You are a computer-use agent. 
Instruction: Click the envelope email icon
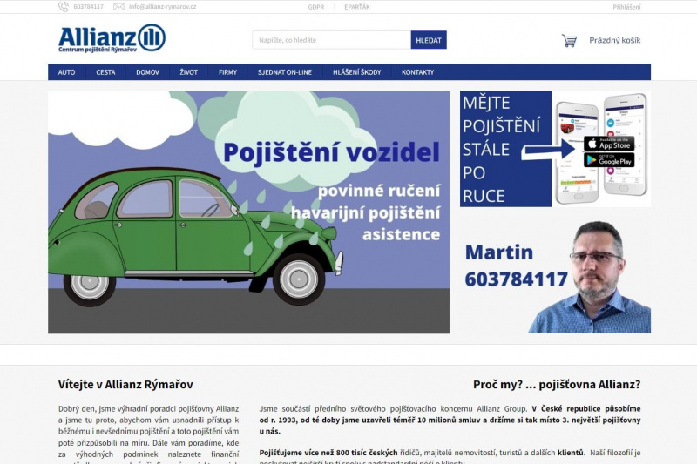coord(118,7)
